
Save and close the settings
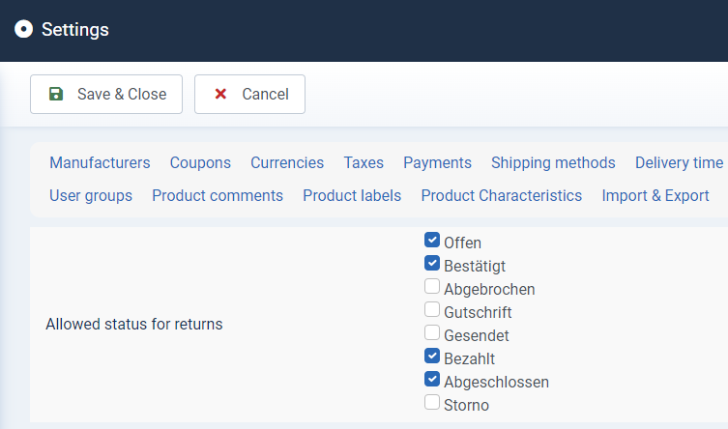(x=106, y=94)
